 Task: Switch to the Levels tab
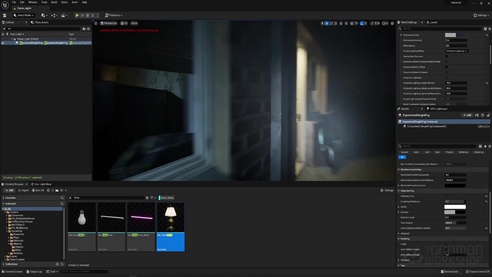click(x=432, y=22)
